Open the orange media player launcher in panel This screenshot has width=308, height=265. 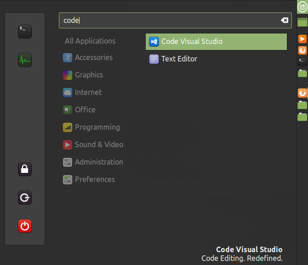(302, 39)
